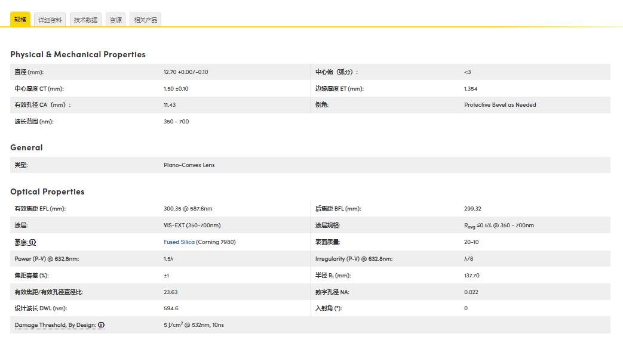The height and width of the screenshot is (343, 623).
Task: Click the Irregularity (P-V) @ 632.8nm label
Action: point(354,259)
